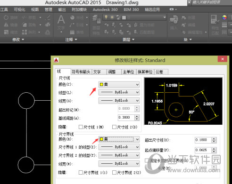Open dimension line lineweight (线宽 G) dropdown

click(119, 101)
